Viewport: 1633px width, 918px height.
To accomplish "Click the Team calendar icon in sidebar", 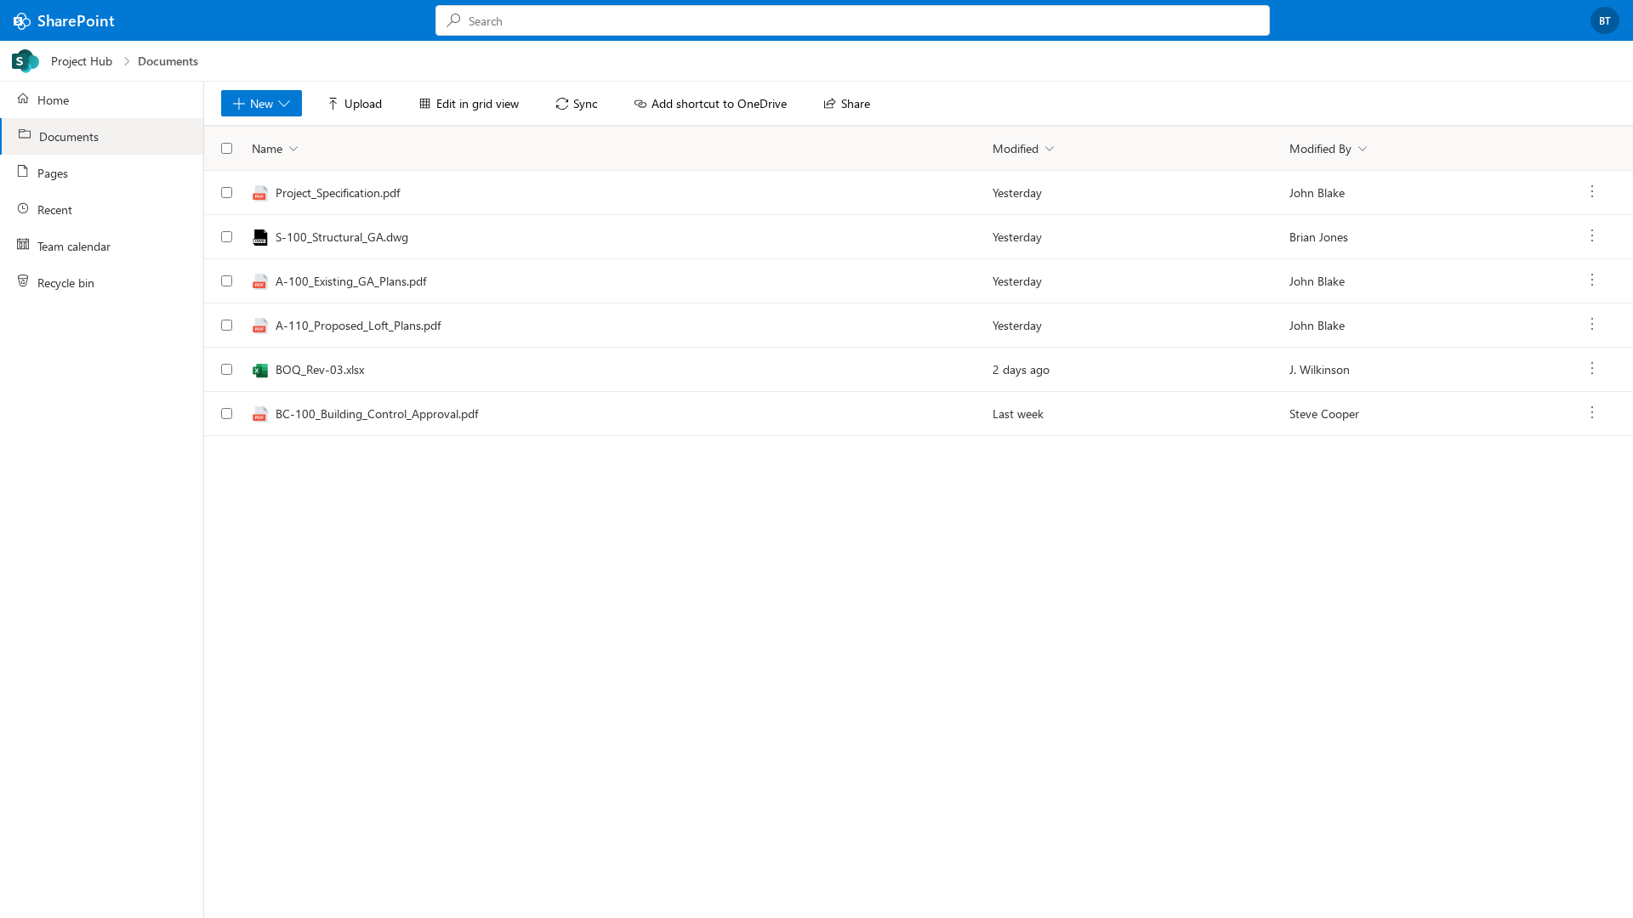I will [23, 246].
